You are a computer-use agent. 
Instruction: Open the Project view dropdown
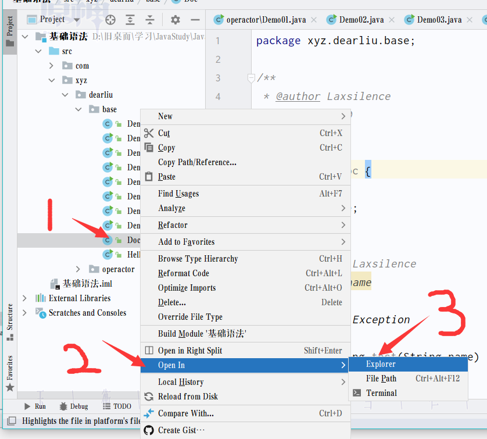77,20
